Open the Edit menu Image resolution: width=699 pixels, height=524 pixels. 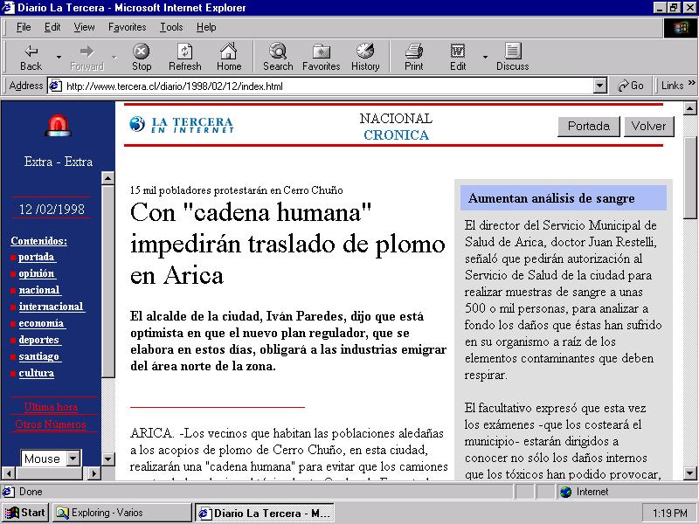tap(52, 27)
